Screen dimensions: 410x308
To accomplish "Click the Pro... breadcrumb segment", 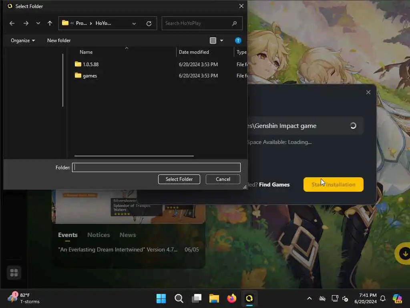I will [x=81, y=23].
